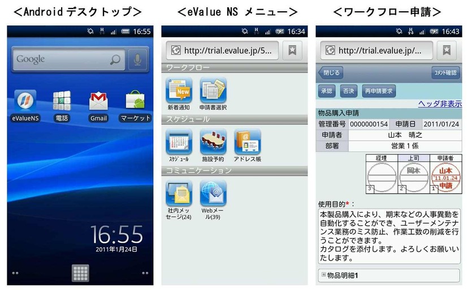Tap 管理番号 value 0000000154
This screenshot has height=290, width=467.
click(369, 124)
